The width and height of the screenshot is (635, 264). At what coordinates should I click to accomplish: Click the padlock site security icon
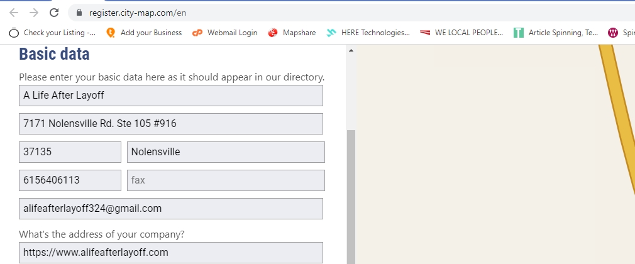point(79,13)
